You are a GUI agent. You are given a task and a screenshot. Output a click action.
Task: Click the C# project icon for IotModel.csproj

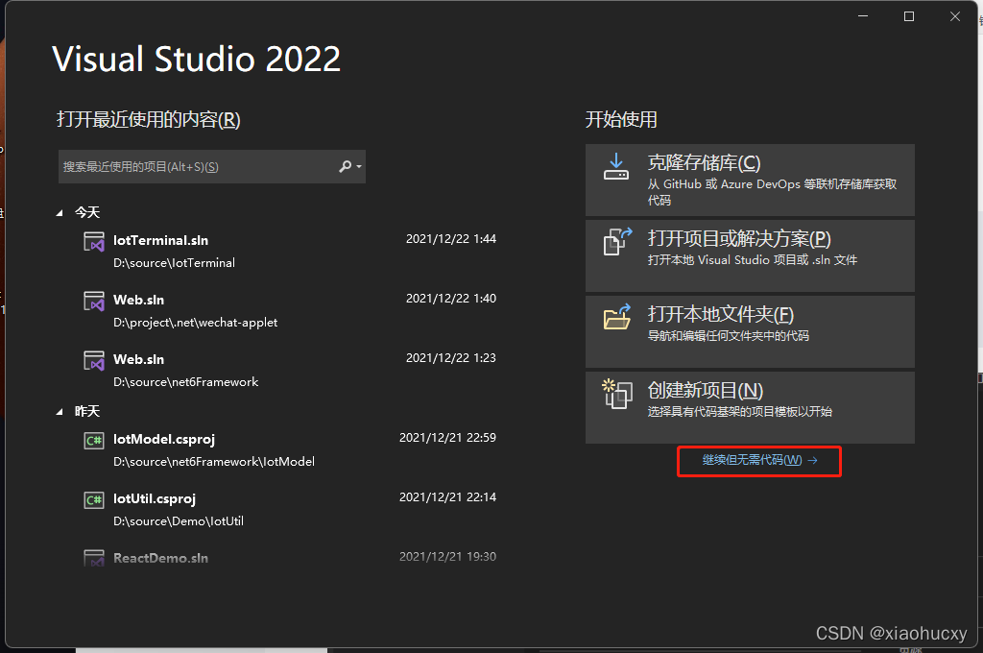[x=94, y=441]
